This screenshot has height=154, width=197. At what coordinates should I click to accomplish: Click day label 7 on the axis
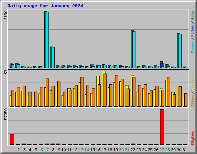(47, 150)
